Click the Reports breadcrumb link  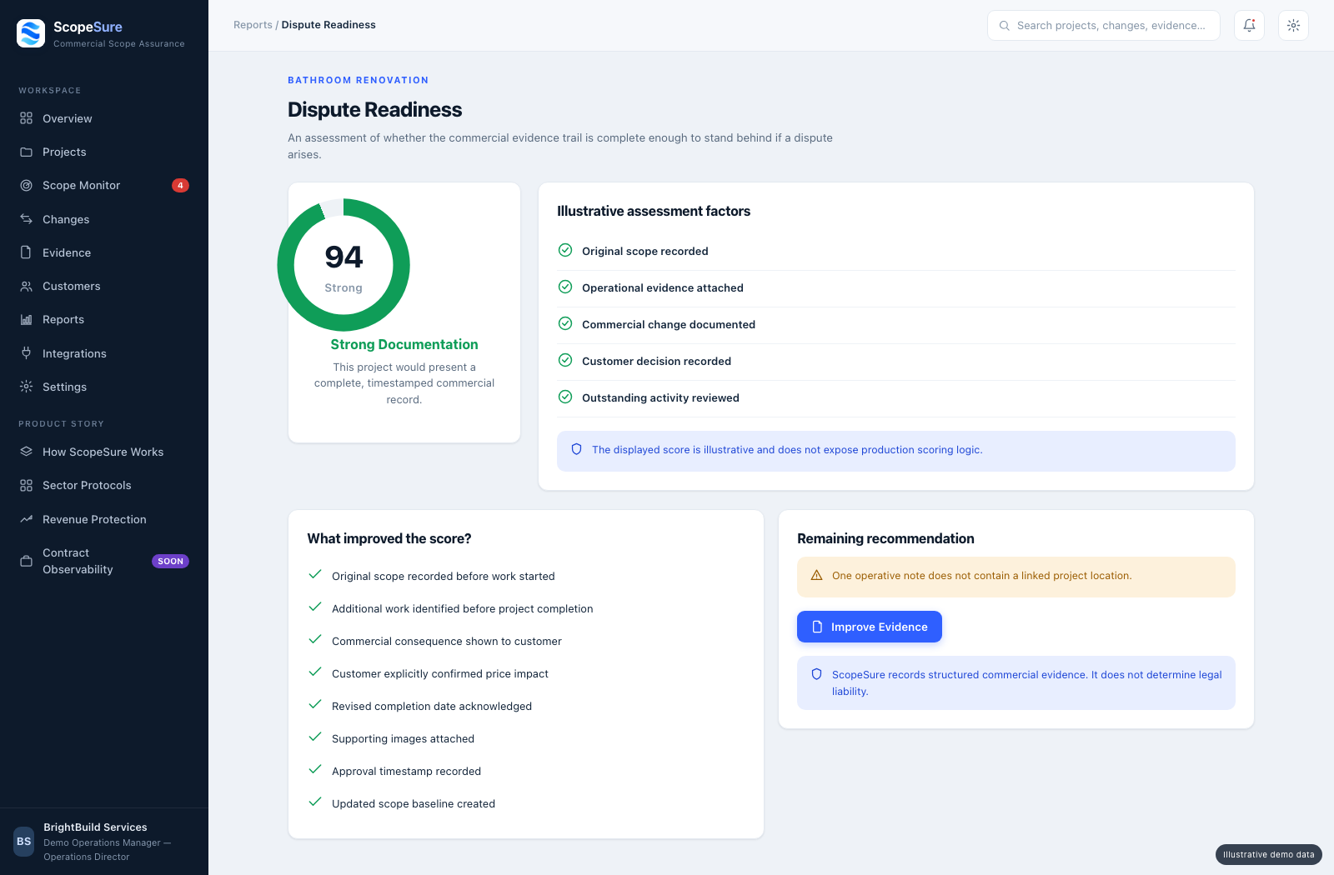click(253, 25)
